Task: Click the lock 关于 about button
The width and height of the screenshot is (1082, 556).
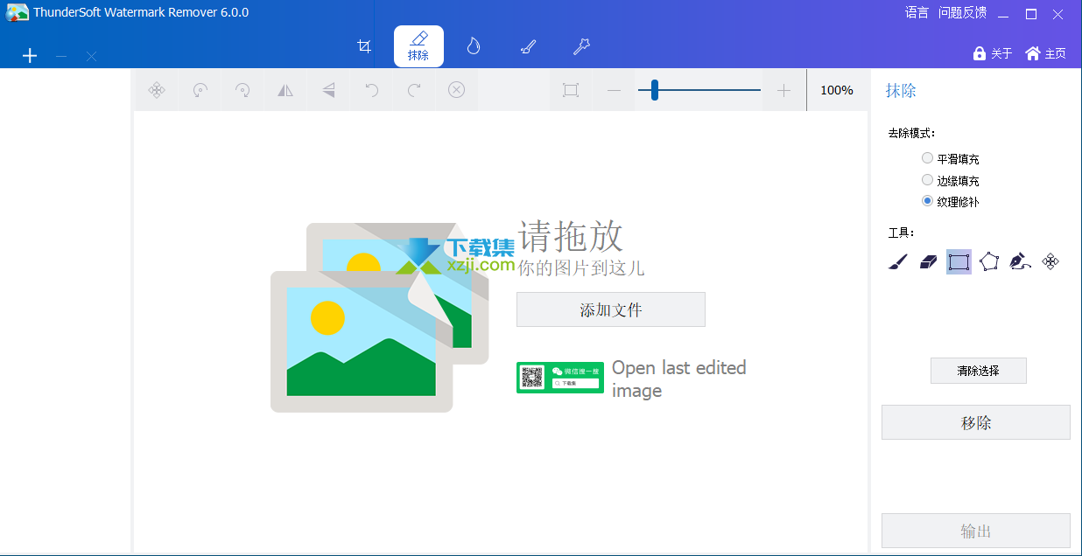Action: click(x=993, y=53)
